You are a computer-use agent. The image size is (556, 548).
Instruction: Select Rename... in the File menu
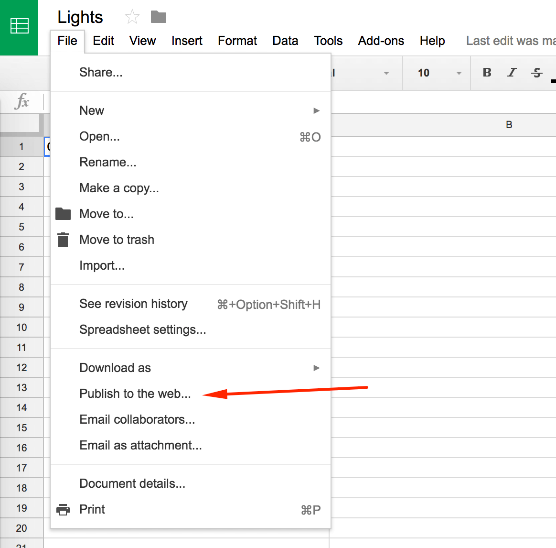[191, 162]
